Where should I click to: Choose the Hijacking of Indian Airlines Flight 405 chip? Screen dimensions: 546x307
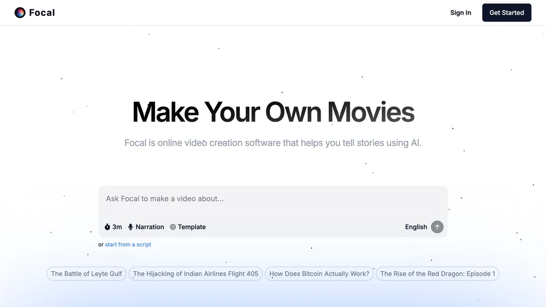click(x=195, y=274)
